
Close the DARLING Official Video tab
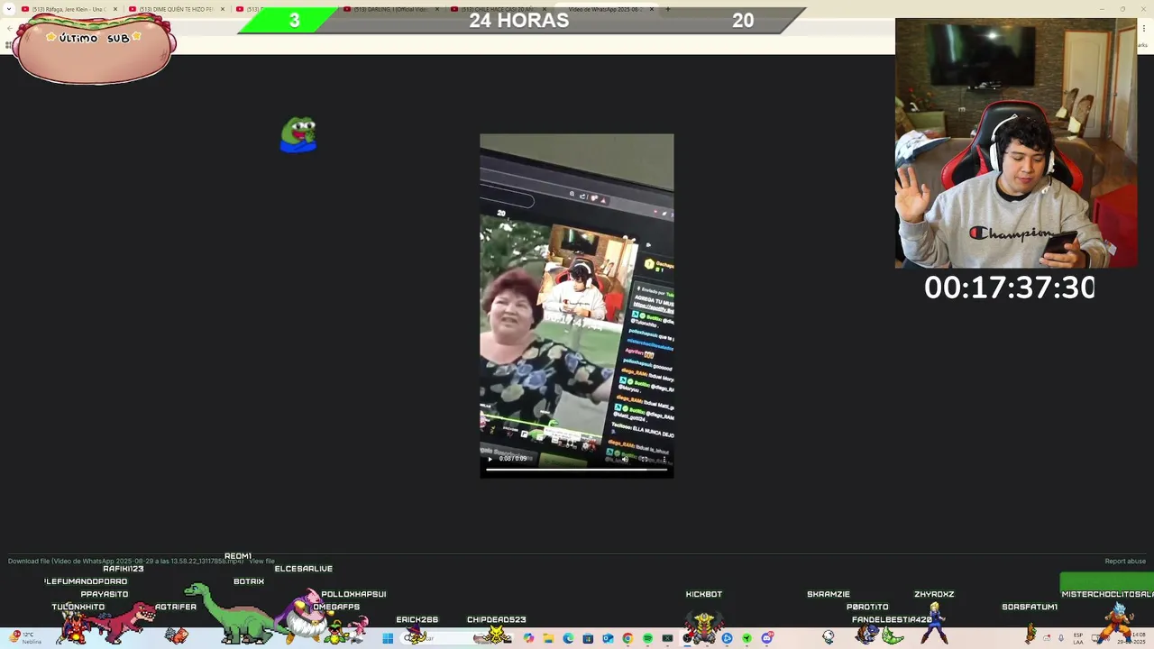coord(438,9)
